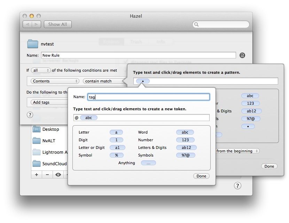The height and width of the screenshot is (223, 289).
Task: Click the rule notes icon beside the Name field
Action: (242, 55)
